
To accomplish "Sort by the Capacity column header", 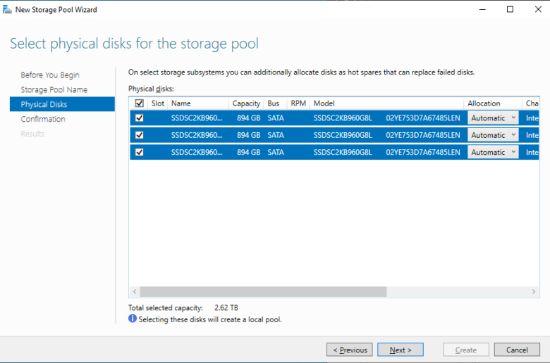I will (x=246, y=103).
